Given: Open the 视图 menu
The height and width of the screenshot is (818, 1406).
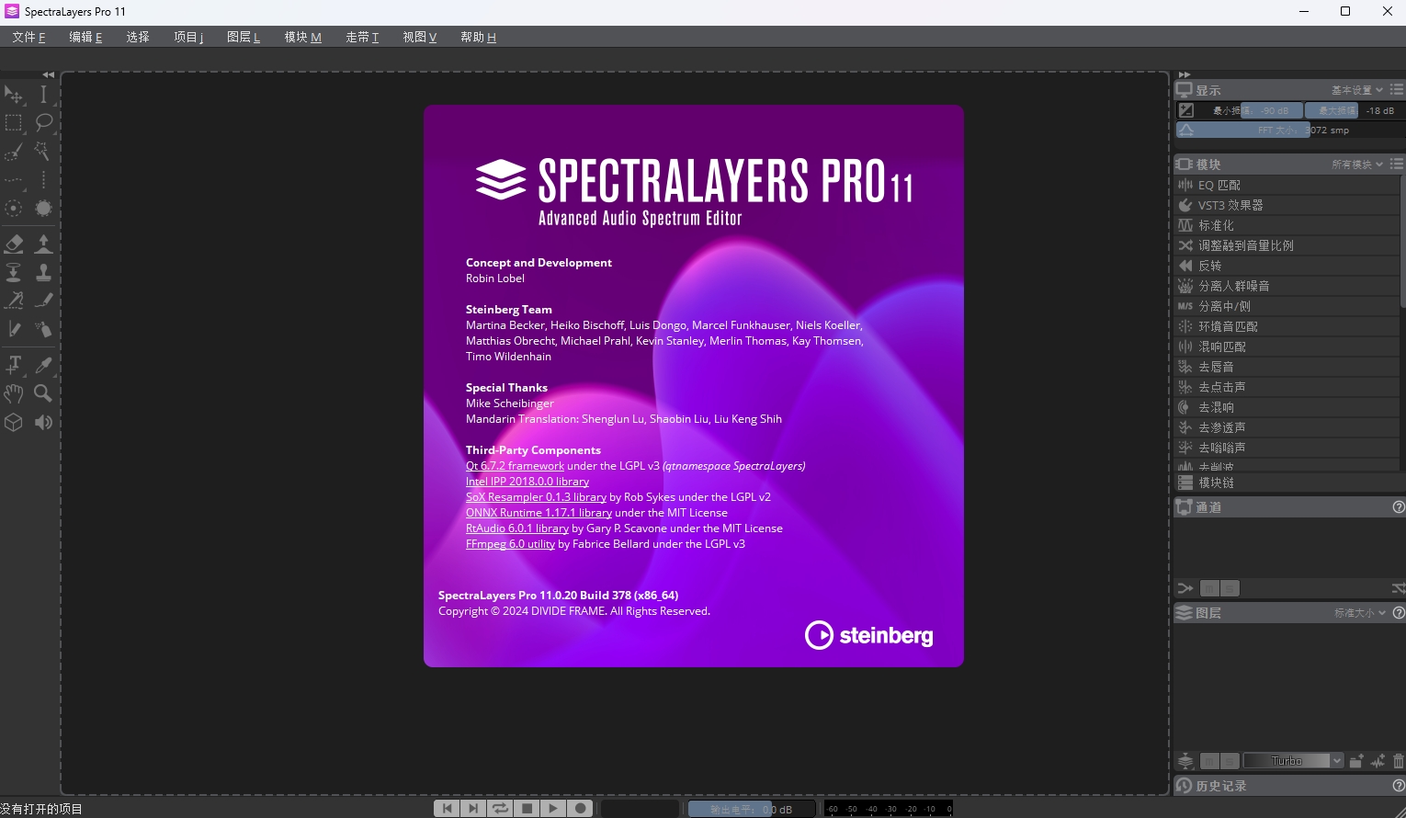Looking at the screenshot, I should (x=419, y=37).
